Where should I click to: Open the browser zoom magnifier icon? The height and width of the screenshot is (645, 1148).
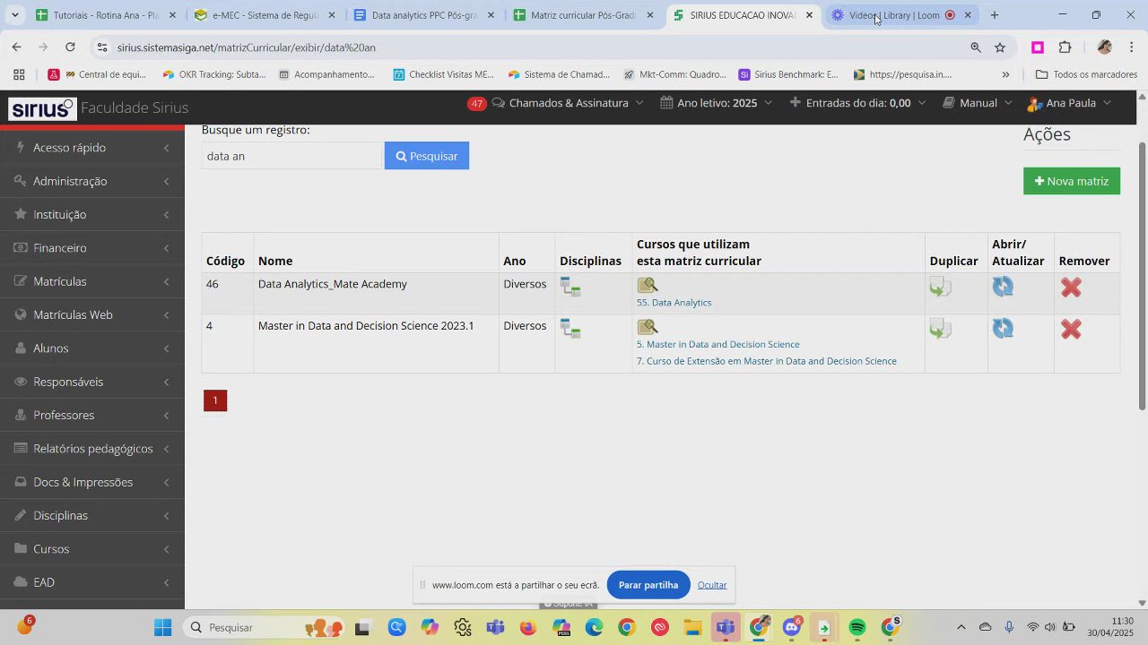point(976,47)
